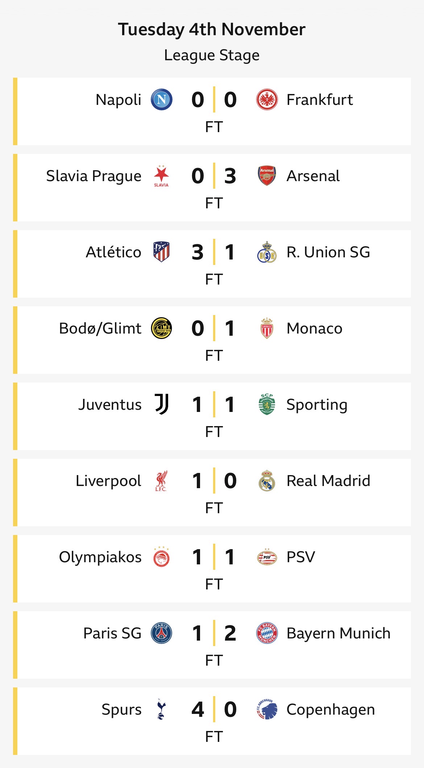Viewport: 424px width, 768px height.
Task: Click the Atlético Madrid crest
Action: coord(161,252)
